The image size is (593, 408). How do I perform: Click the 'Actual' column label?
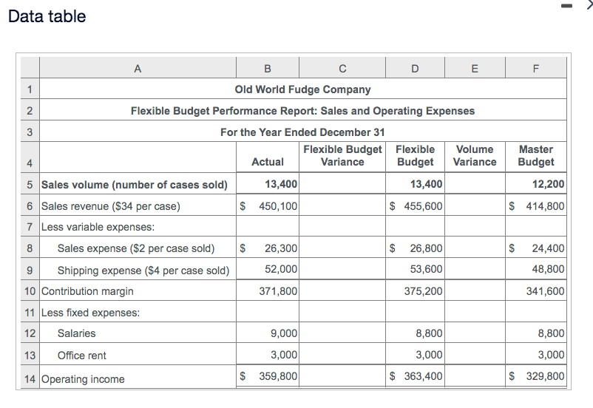tap(268, 161)
